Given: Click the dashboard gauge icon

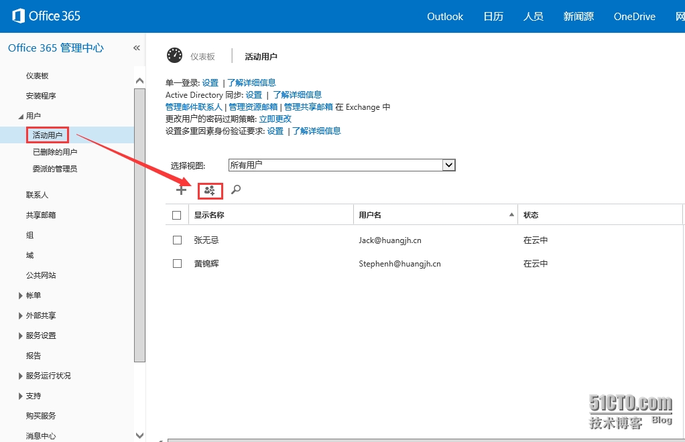Looking at the screenshot, I should tap(174, 56).
